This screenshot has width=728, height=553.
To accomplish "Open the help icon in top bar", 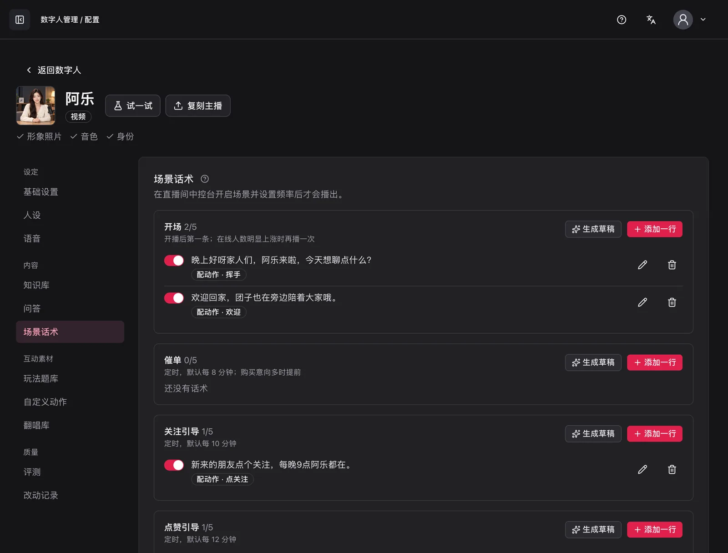I will (x=622, y=20).
